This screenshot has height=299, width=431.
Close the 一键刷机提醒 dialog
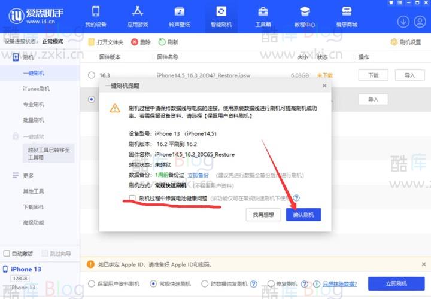click(x=324, y=86)
